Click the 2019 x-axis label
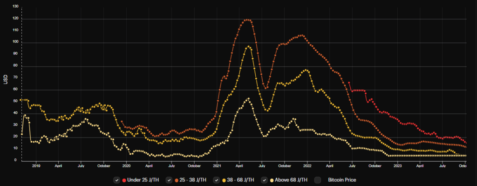This screenshot has height=186, width=477. click(36, 166)
